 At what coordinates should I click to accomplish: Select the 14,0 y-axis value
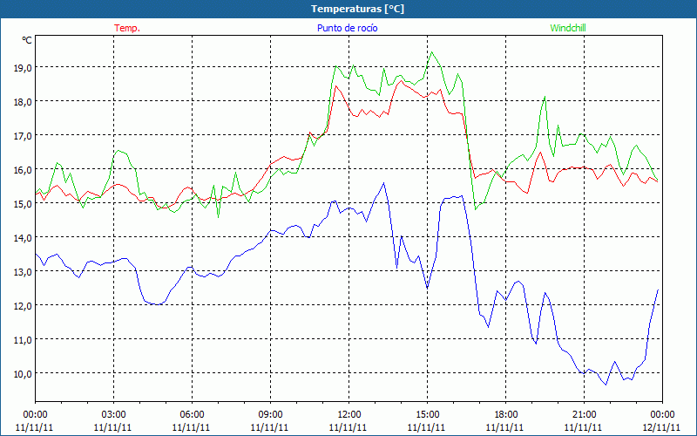tap(23, 237)
